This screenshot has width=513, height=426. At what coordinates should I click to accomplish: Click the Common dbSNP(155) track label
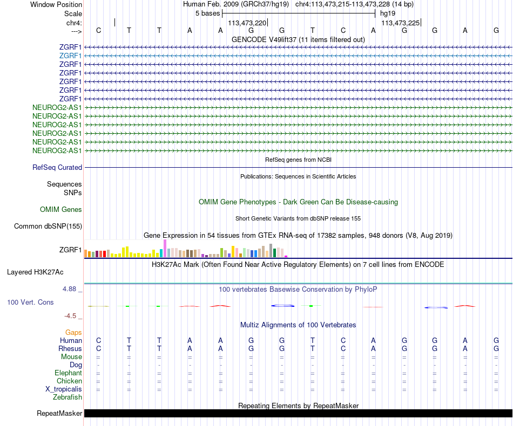pyautogui.click(x=48, y=226)
